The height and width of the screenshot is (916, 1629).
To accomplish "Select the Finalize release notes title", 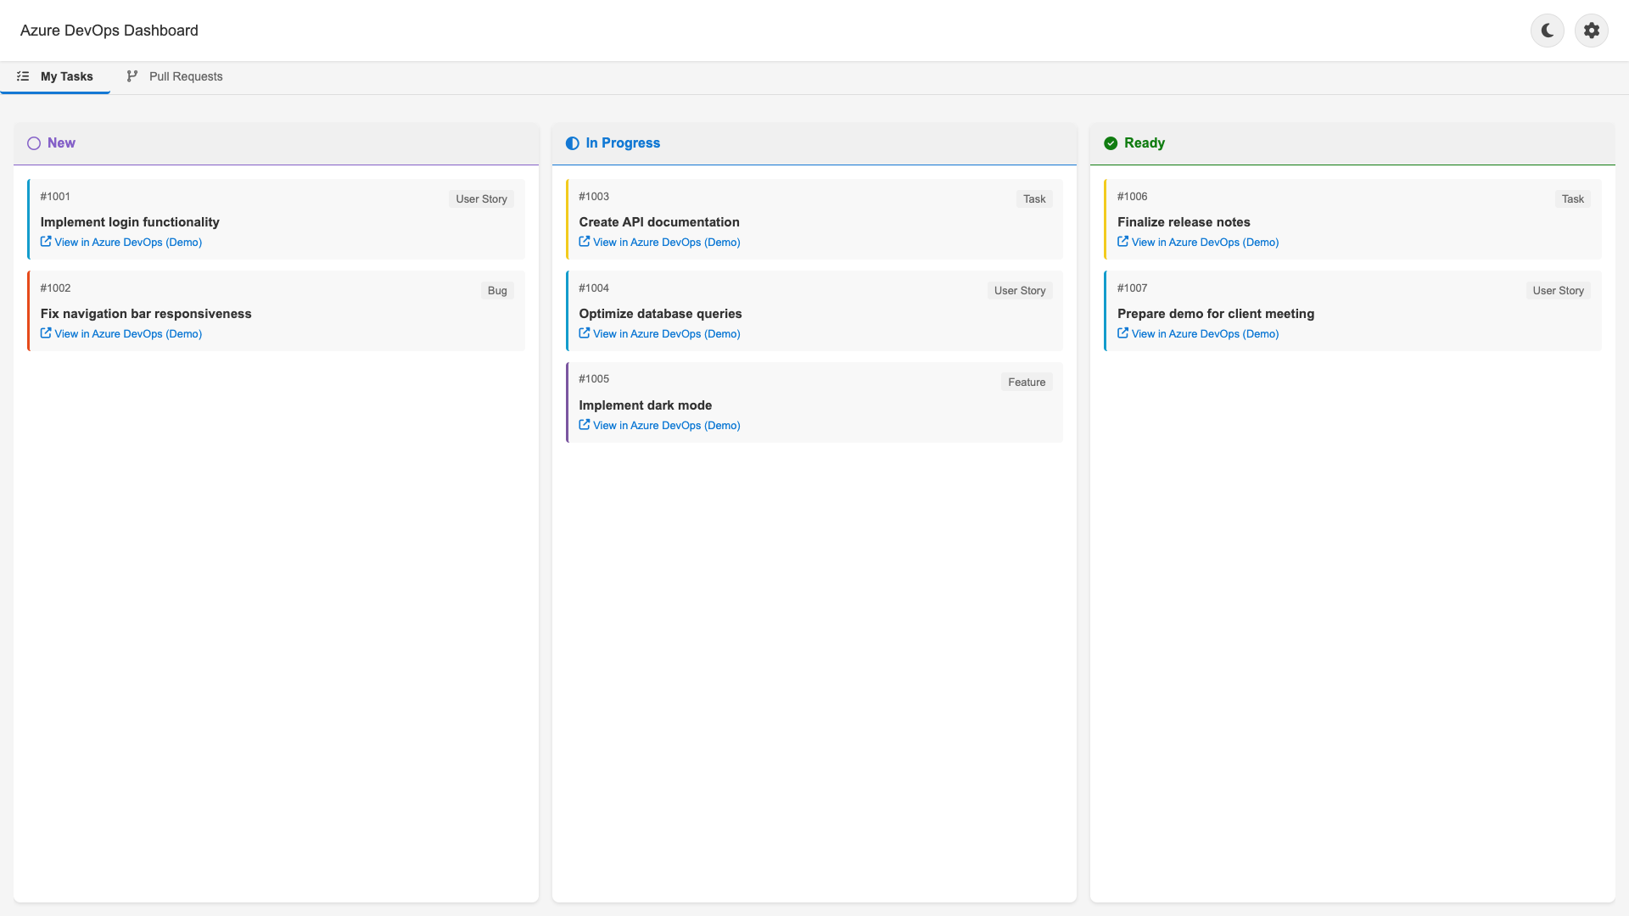I will (x=1184, y=222).
